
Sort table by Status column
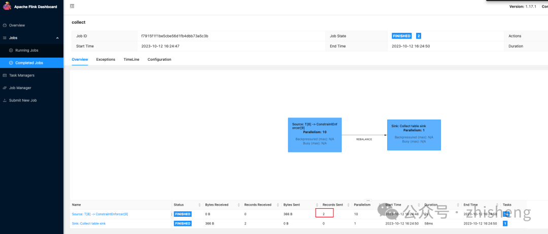[200, 205]
